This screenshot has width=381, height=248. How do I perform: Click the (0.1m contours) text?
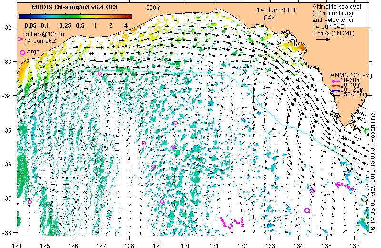pyautogui.click(x=333, y=13)
